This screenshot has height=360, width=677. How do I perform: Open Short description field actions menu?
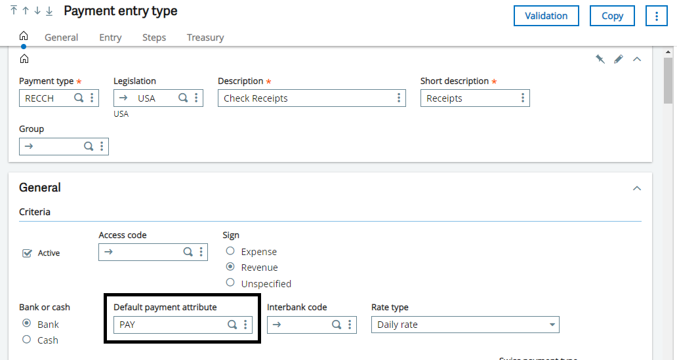(x=523, y=98)
